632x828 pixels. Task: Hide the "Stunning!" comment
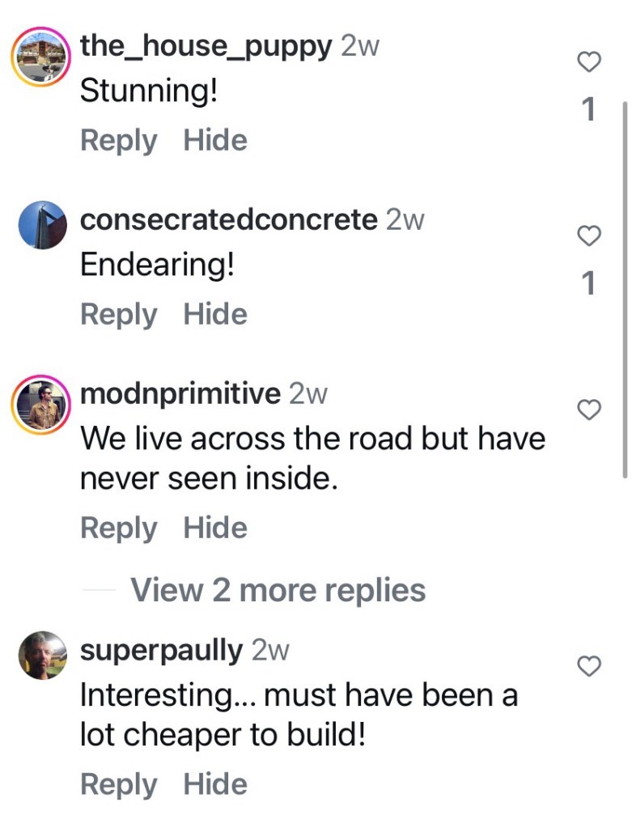(x=214, y=140)
